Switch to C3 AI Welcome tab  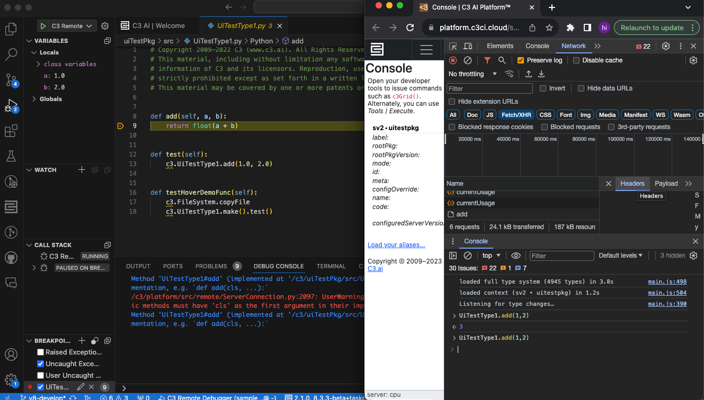[158, 25]
